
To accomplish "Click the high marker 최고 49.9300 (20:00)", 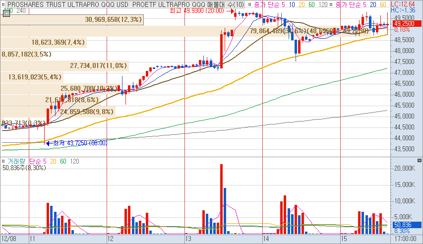I will coord(197,11).
